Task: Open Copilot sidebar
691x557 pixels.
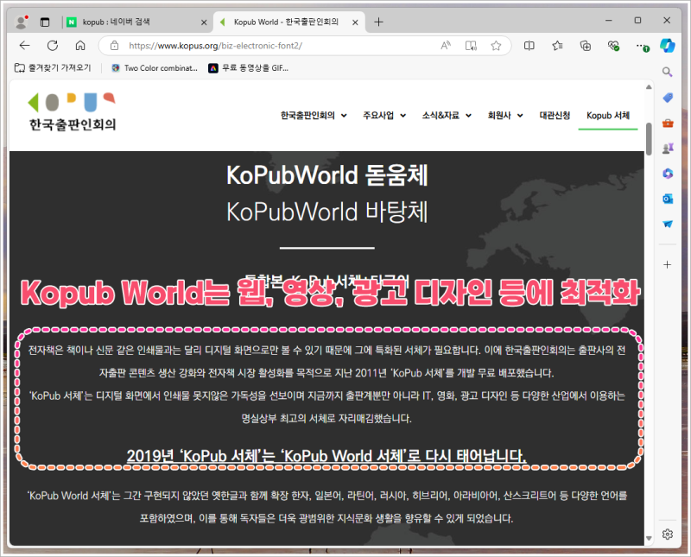Action: [667, 46]
